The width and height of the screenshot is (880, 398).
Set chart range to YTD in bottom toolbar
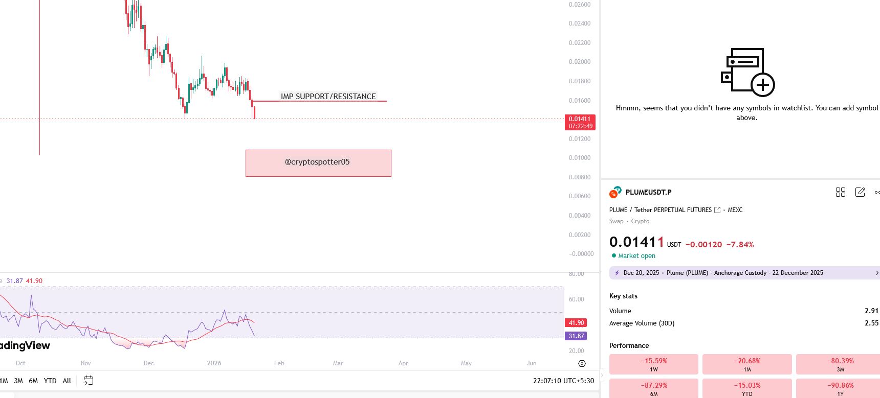point(50,381)
